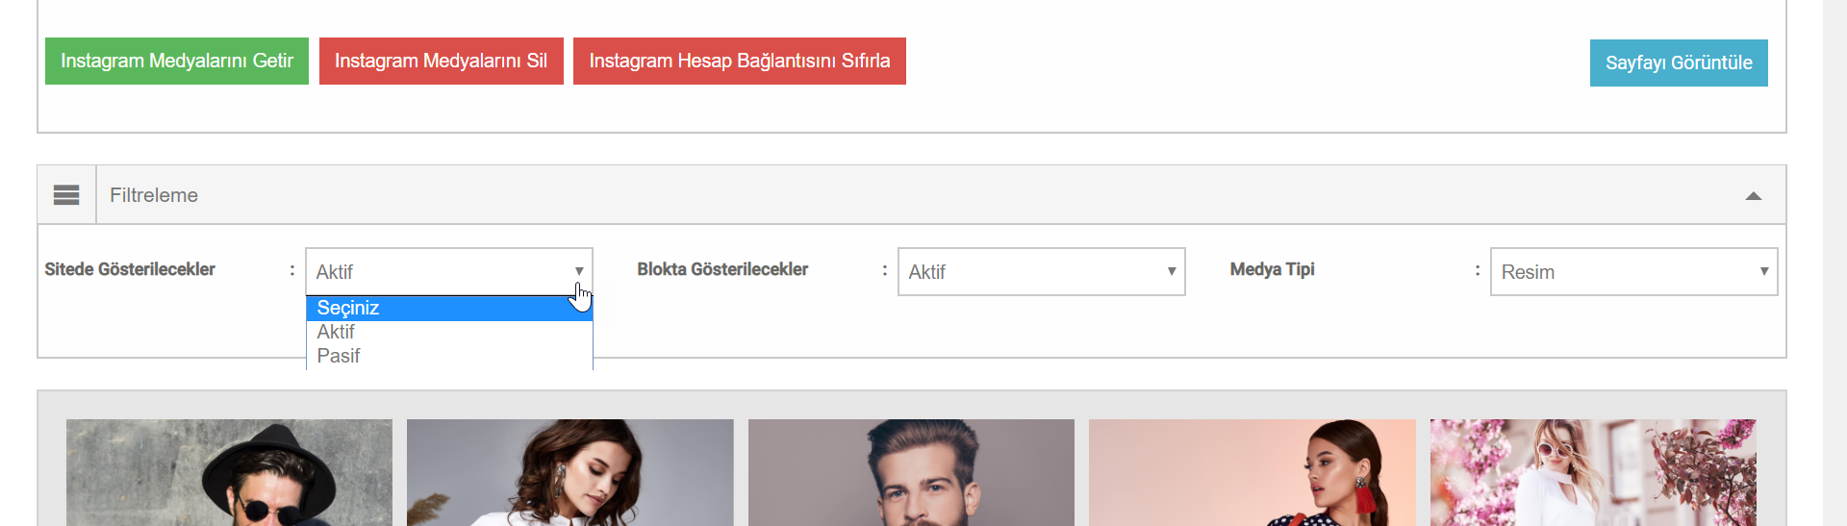Click the hamburger lines icon beside Filtreleme
This screenshot has width=1847, height=526.
(66, 195)
